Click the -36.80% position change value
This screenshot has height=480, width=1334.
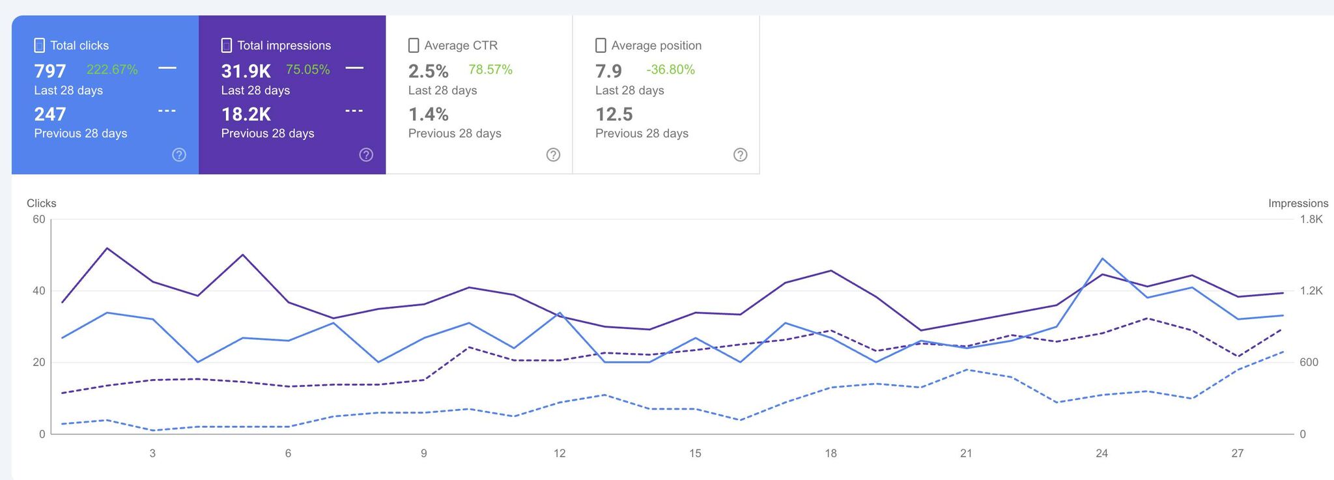coord(670,70)
